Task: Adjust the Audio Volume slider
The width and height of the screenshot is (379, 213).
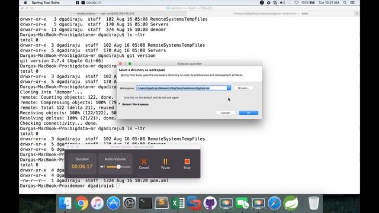Action: (118, 167)
